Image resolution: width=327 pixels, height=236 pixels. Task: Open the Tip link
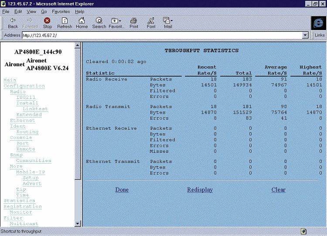coord(21,189)
